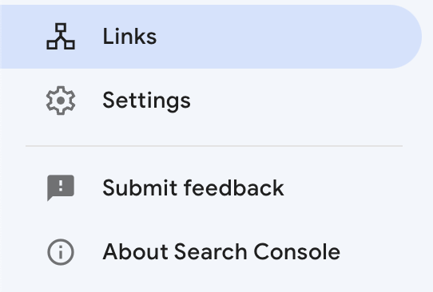Select About Search Console menu entry
This screenshot has height=292, width=433.
click(x=211, y=252)
